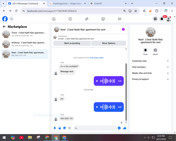Choose a sticker icon
This screenshot has height=141, width=176.
(x=64, y=128)
